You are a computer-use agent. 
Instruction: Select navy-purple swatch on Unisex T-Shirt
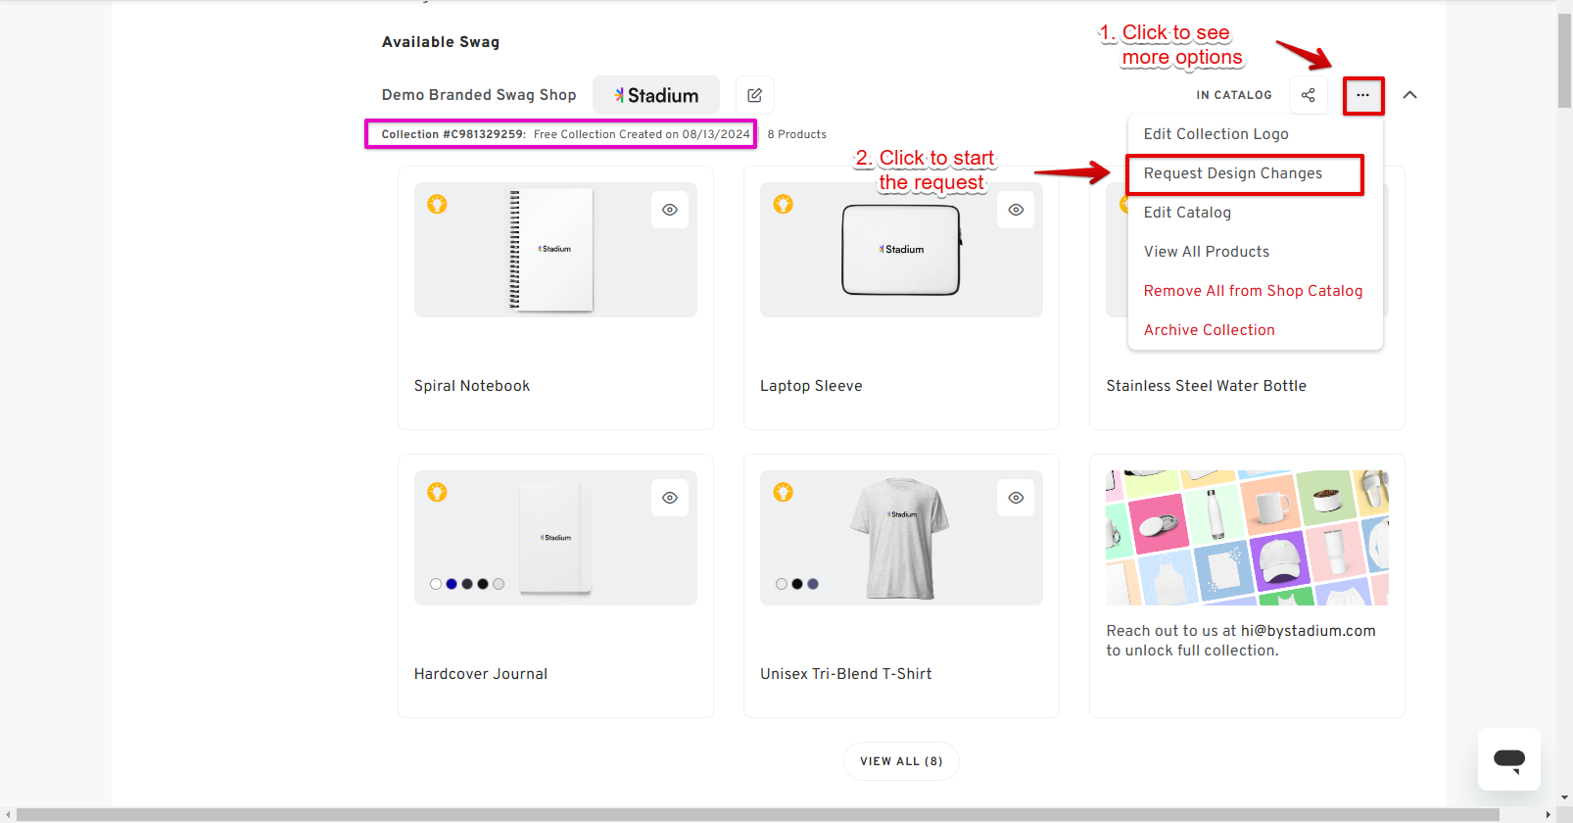coord(813,584)
